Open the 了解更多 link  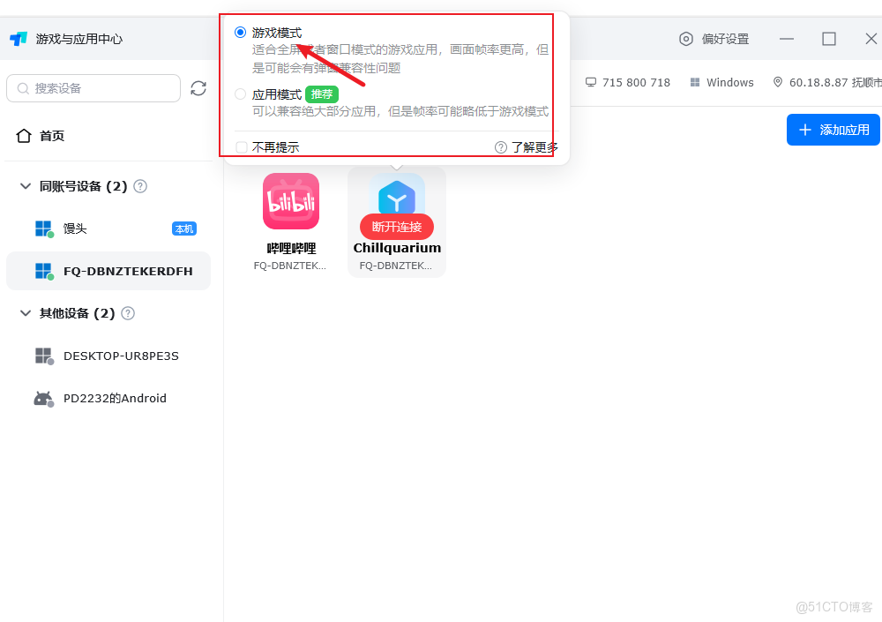tap(534, 146)
